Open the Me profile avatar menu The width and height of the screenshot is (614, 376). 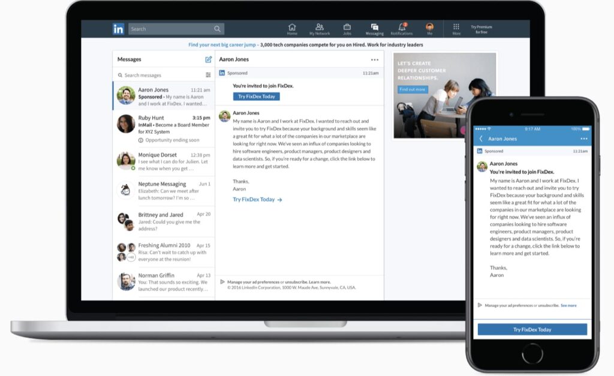(429, 29)
